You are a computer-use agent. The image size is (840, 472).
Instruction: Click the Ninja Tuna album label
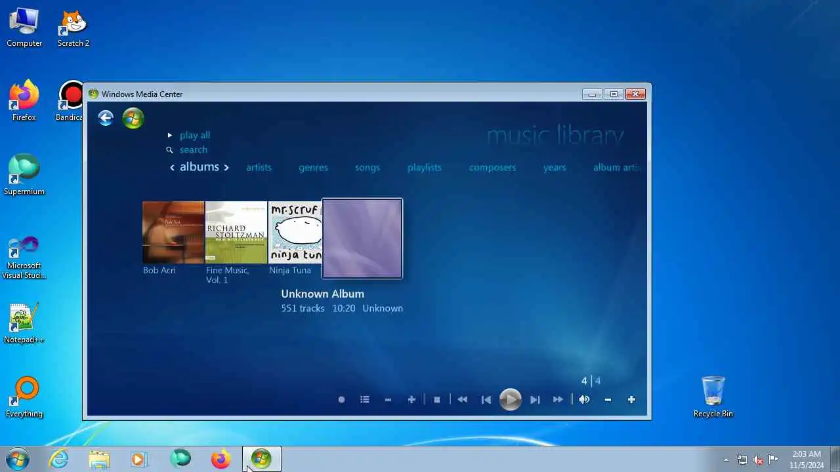(290, 270)
